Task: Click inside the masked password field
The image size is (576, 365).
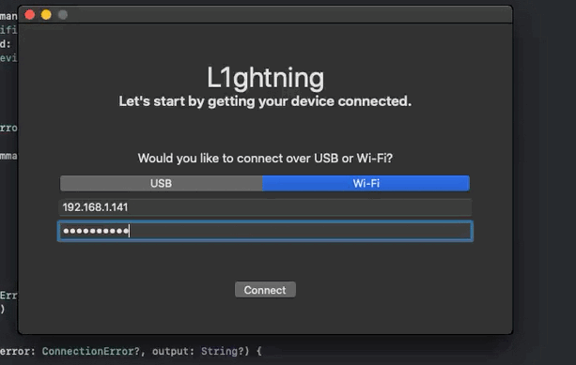Action: [x=265, y=231]
